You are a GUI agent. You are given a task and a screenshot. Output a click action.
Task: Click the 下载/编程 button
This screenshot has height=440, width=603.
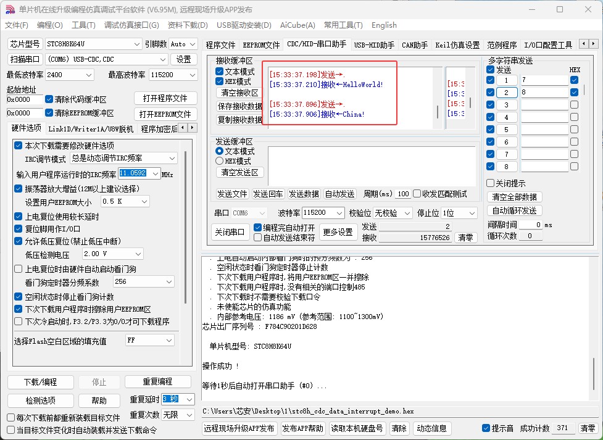pyautogui.click(x=41, y=382)
